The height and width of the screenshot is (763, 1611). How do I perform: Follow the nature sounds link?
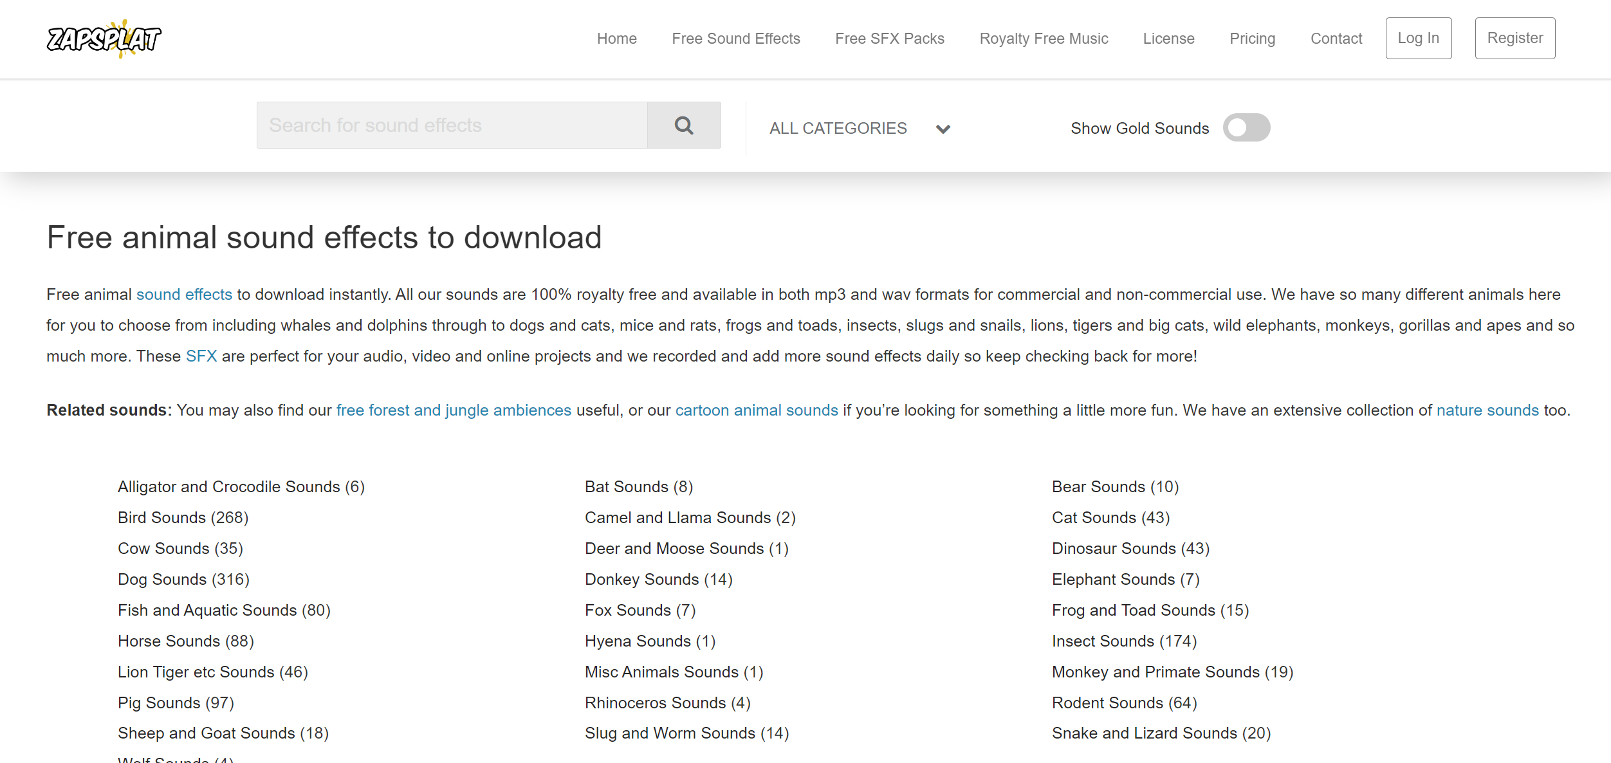[1487, 410]
